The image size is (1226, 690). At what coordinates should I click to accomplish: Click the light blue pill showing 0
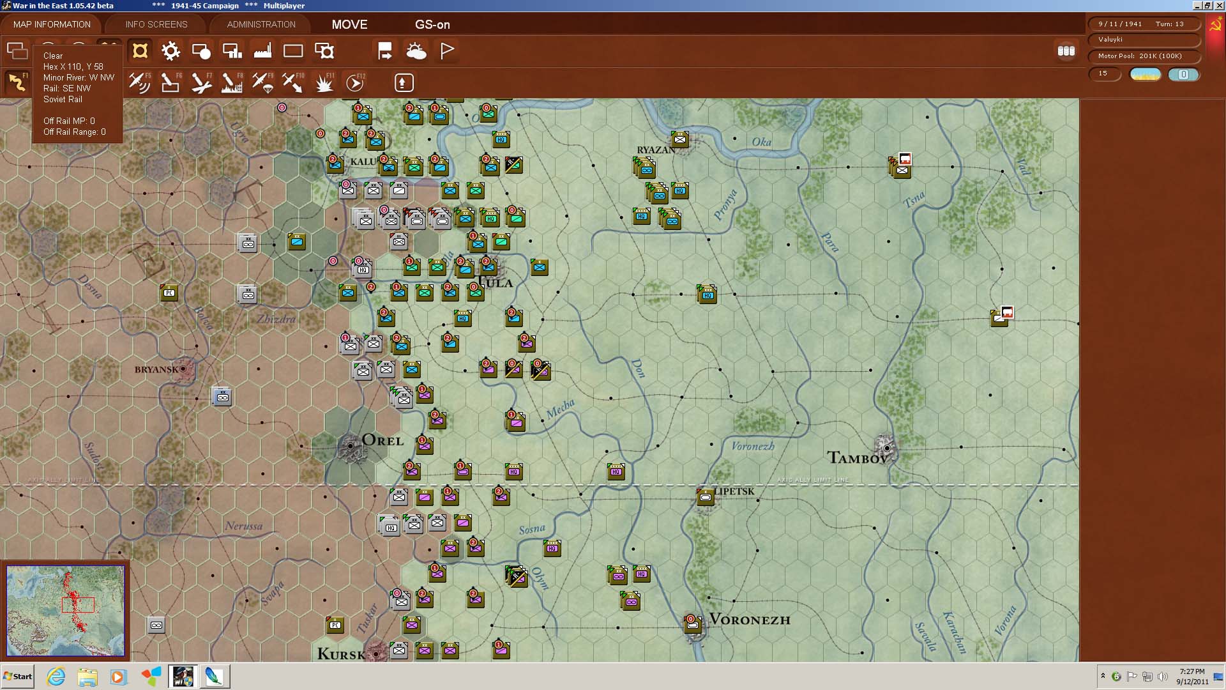pos(1183,74)
